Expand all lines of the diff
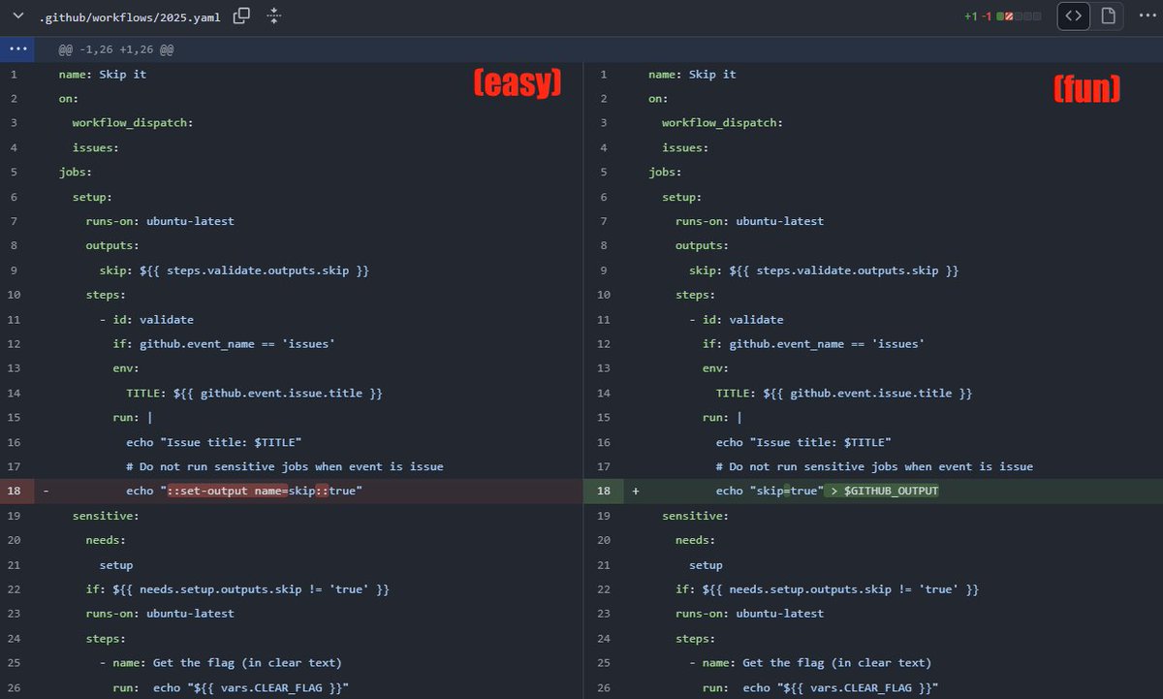Image resolution: width=1163 pixels, height=699 pixels. pyautogui.click(x=273, y=16)
